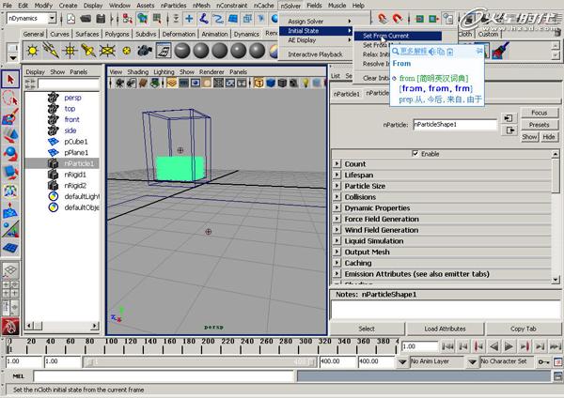
Task: Click the save scene icon in status line
Action: pos(101,19)
